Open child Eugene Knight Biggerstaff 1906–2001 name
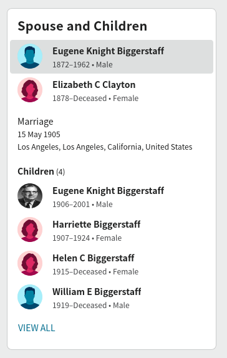This screenshot has width=227, height=358. (x=109, y=191)
